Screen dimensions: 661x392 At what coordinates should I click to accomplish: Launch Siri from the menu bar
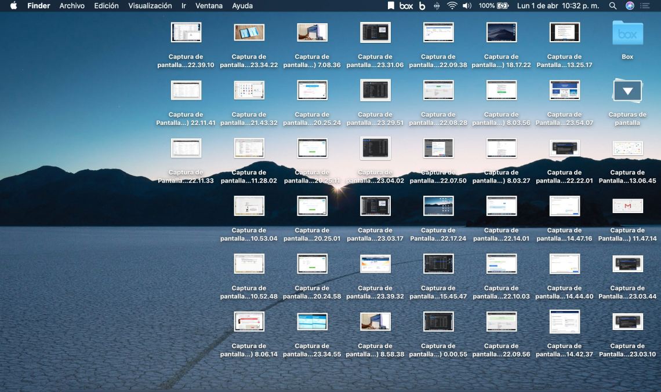pyautogui.click(x=630, y=6)
